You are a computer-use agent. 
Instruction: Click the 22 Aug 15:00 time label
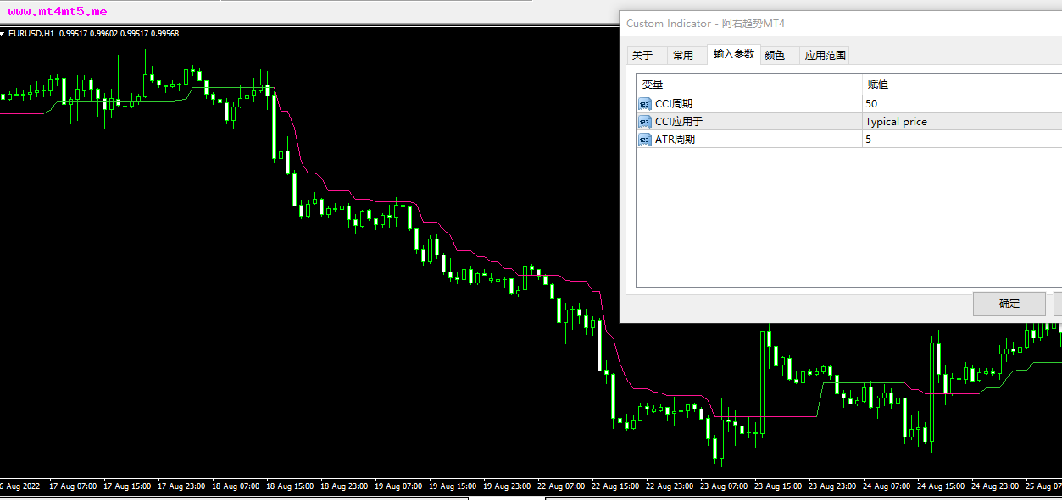[616, 486]
